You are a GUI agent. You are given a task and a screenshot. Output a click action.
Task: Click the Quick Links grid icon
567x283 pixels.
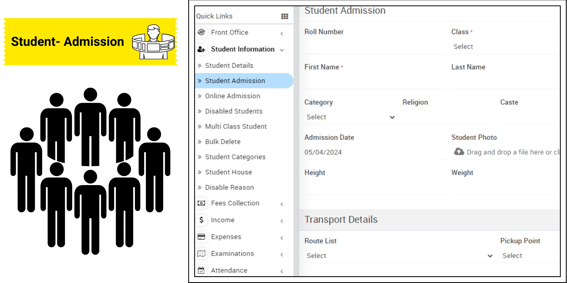click(283, 16)
